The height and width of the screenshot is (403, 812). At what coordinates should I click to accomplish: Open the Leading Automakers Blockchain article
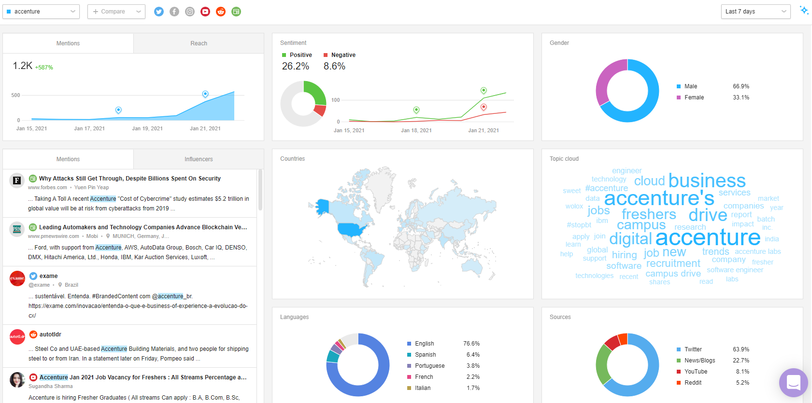[x=143, y=227]
